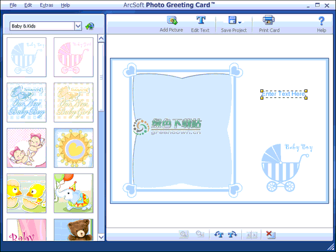Rotate text clockwise icon

(232, 234)
